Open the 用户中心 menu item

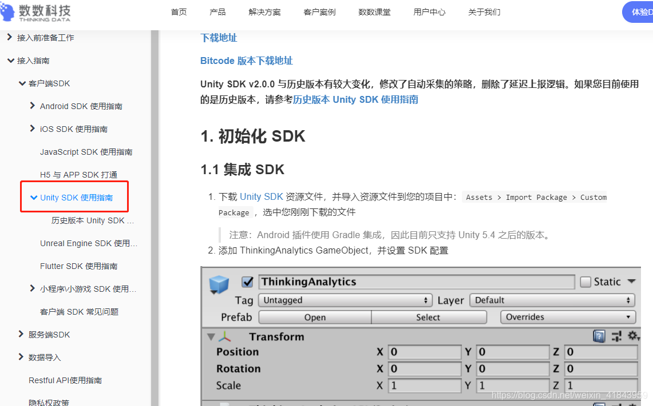pos(429,12)
